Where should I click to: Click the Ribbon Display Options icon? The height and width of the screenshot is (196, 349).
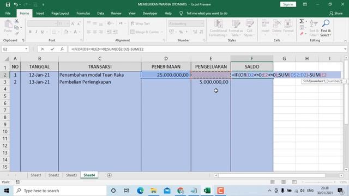[x=305, y=4]
